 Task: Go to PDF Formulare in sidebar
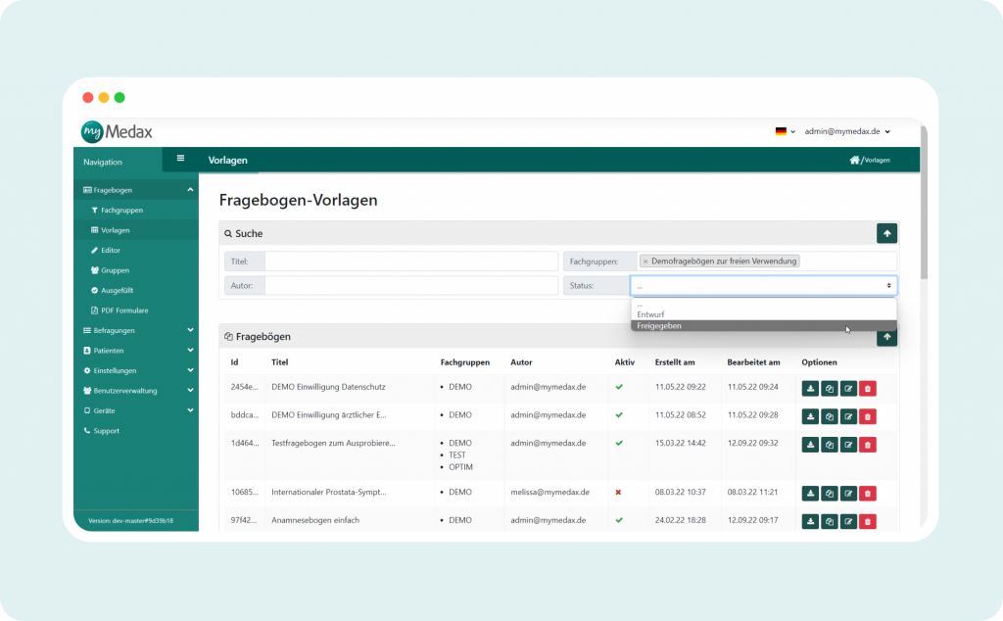124,310
